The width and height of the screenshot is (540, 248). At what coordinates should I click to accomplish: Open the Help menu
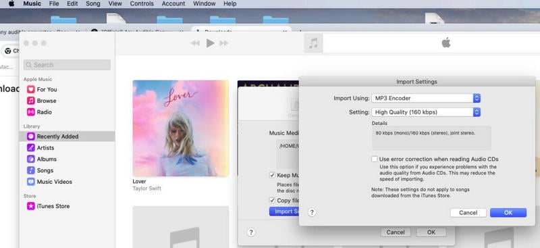[x=230, y=4]
